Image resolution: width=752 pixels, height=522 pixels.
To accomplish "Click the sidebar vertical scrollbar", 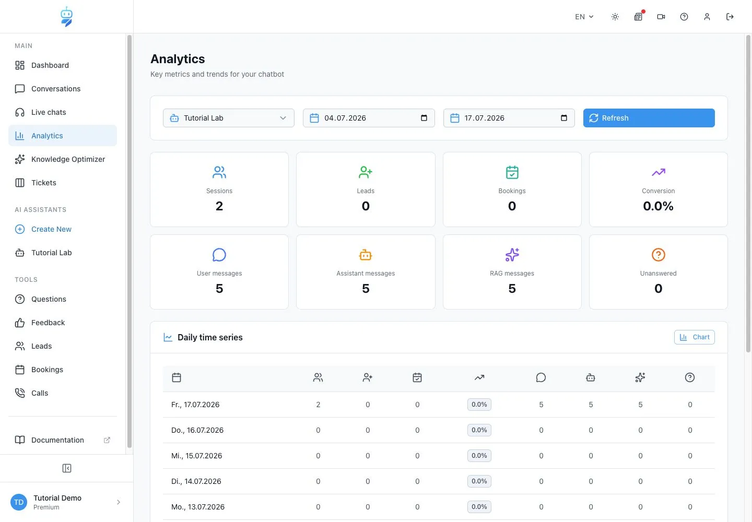I will point(130,241).
